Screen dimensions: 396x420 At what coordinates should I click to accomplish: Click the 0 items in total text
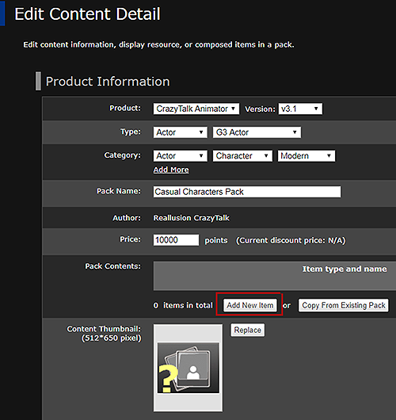183,305
